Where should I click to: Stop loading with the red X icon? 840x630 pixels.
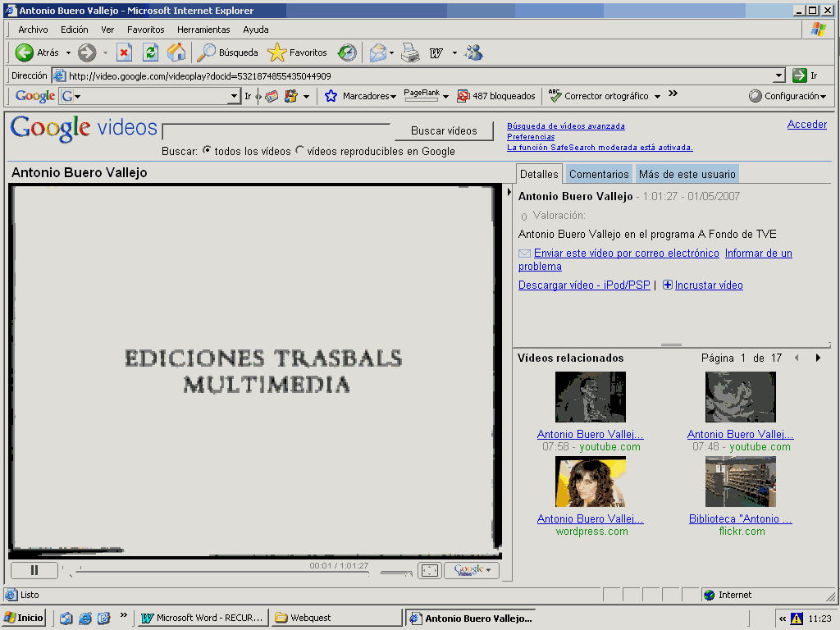coord(125,52)
